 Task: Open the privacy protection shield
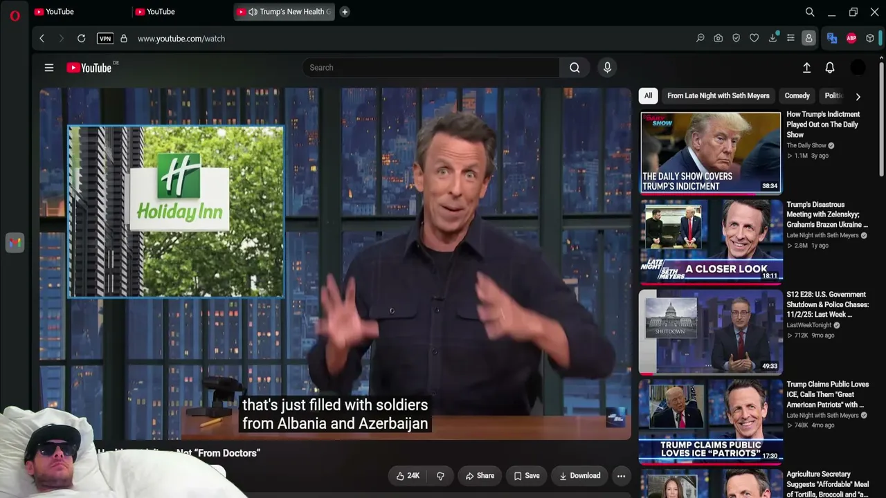[x=736, y=39]
